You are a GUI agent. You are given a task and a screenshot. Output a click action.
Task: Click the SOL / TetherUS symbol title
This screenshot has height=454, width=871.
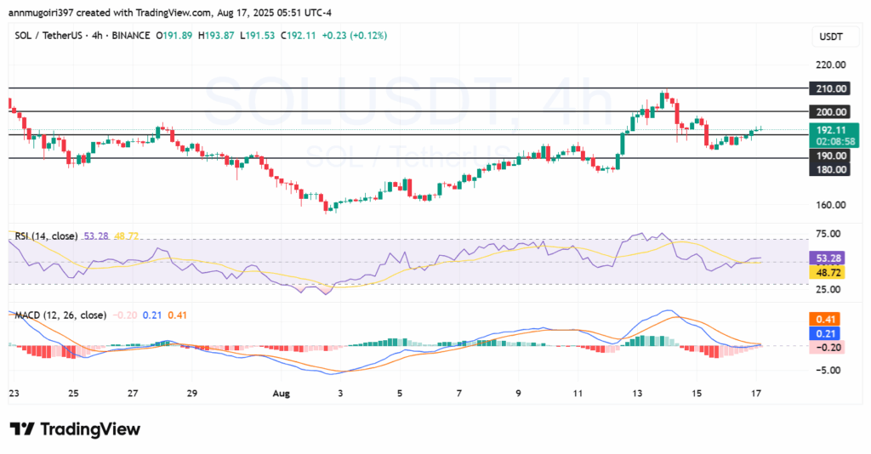48,36
